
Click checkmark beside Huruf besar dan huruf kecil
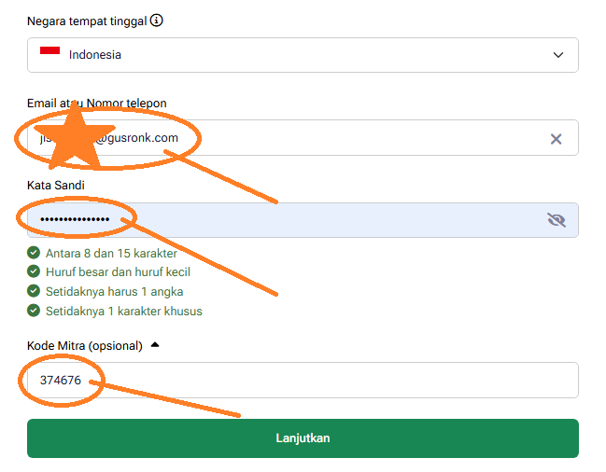pyautogui.click(x=34, y=272)
